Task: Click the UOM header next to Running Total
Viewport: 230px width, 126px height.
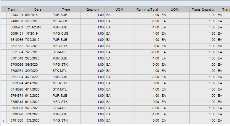Action: [175, 9]
